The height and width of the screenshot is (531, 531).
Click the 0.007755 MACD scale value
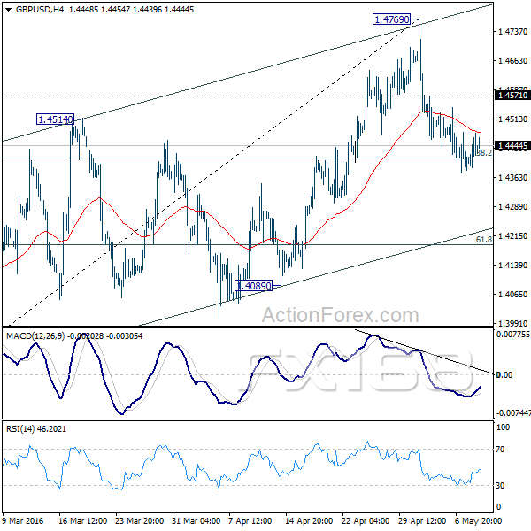(512, 335)
